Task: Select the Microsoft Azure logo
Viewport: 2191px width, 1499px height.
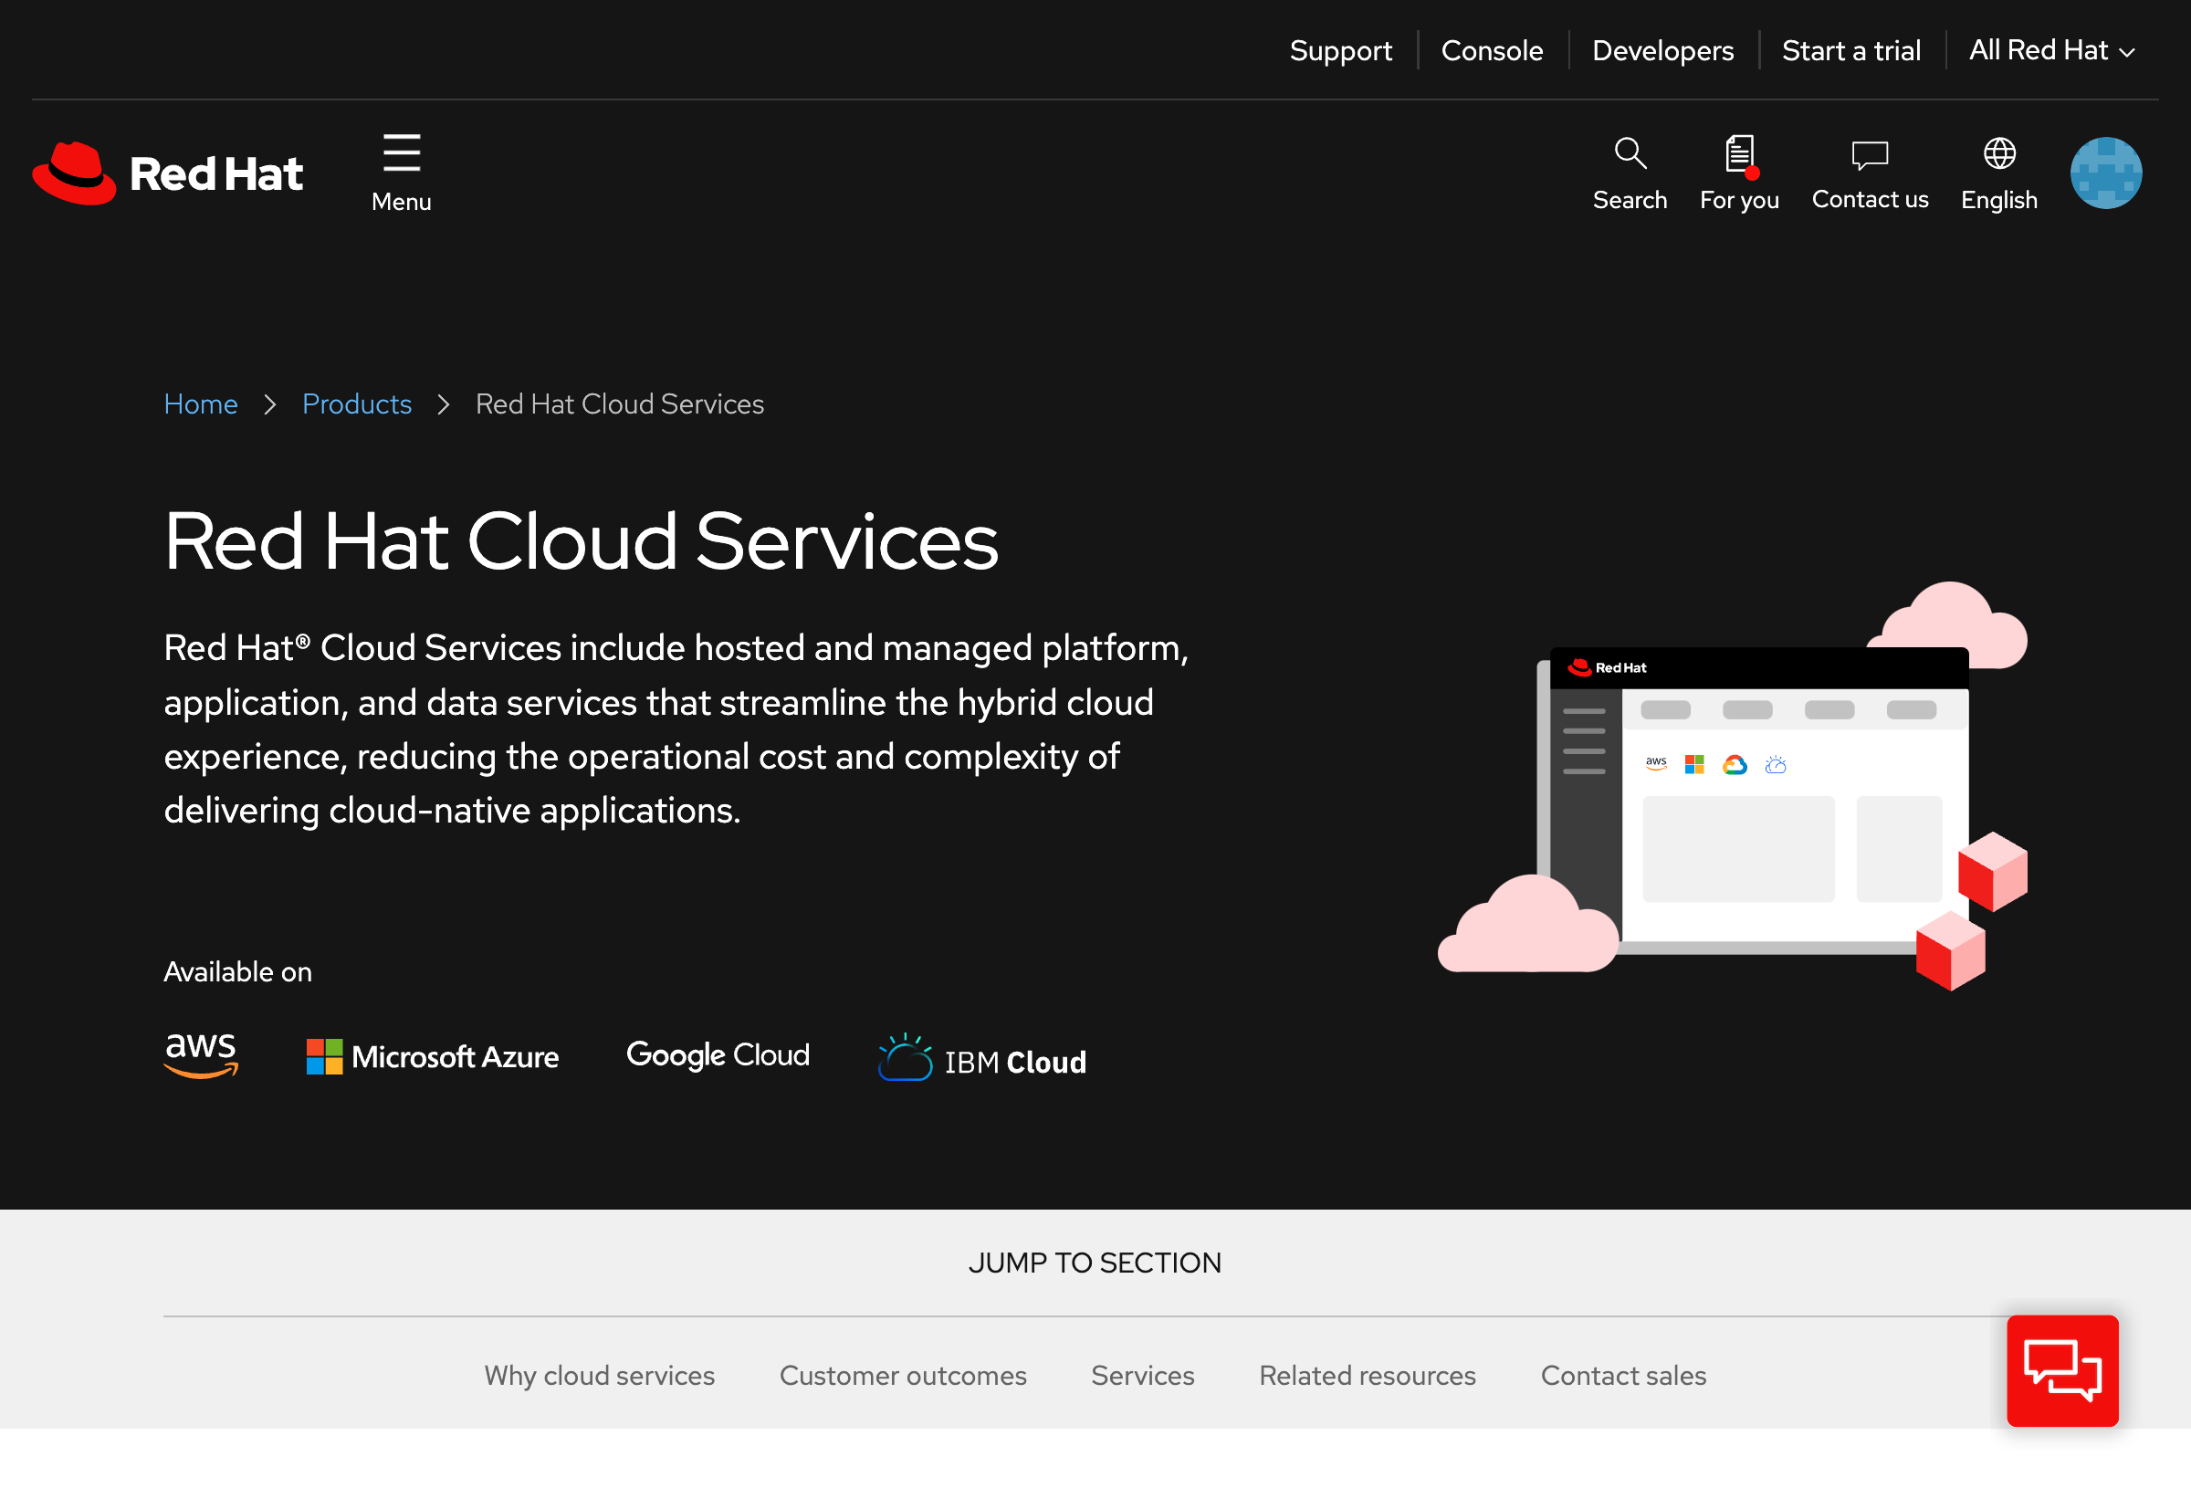Action: (x=432, y=1056)
